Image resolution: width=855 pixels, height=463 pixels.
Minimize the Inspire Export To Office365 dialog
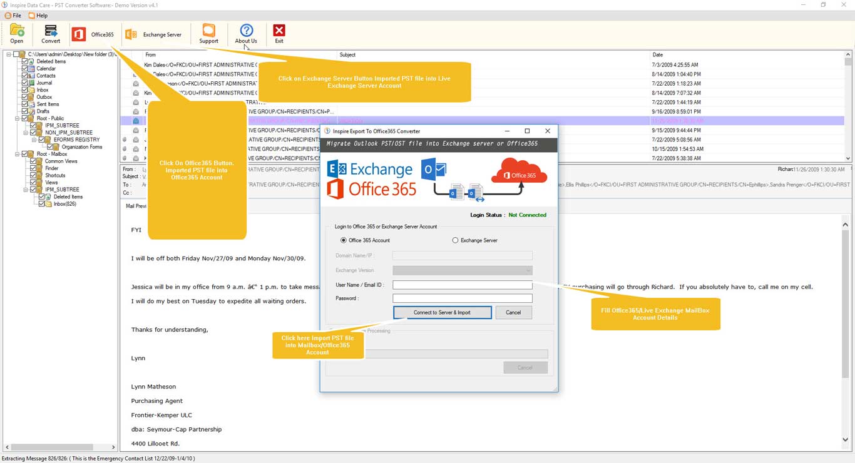[508, 131]
